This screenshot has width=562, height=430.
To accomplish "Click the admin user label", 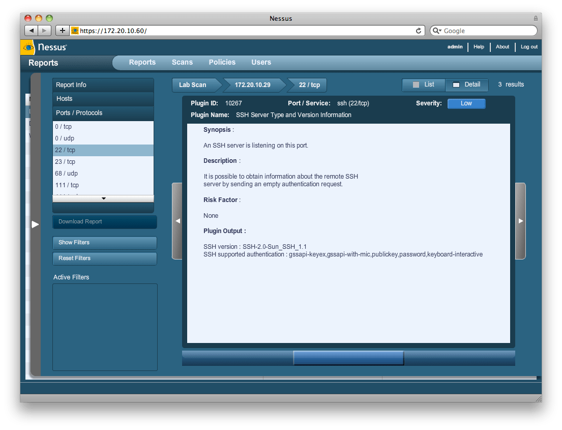I will pos(455,47).
